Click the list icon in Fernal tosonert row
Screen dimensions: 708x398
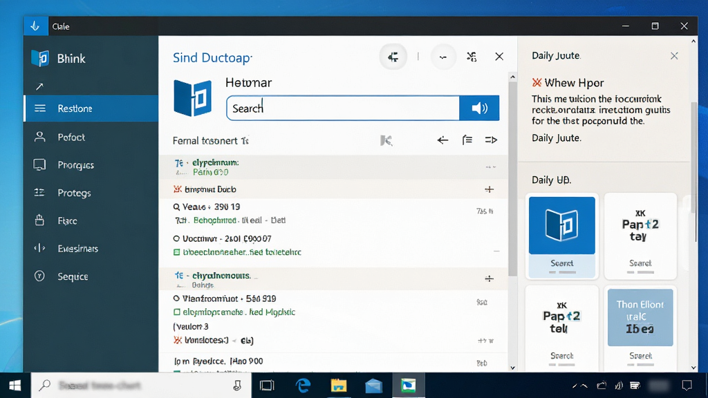click(x=467, y=140)
